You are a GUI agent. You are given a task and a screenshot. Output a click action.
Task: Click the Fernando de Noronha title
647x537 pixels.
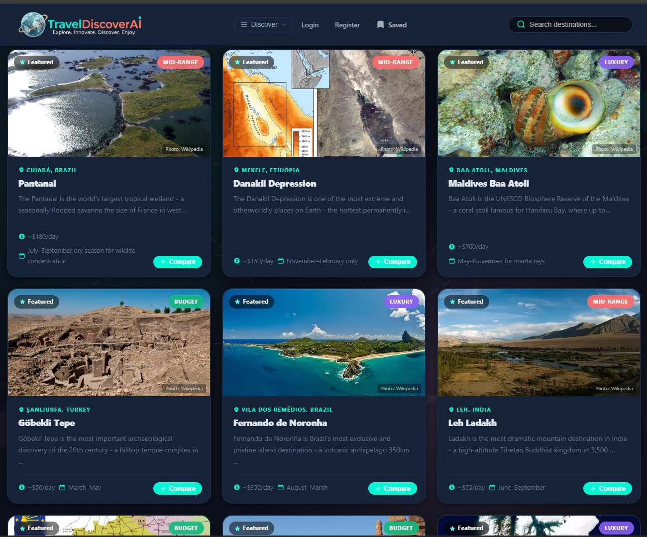point(280,423)
